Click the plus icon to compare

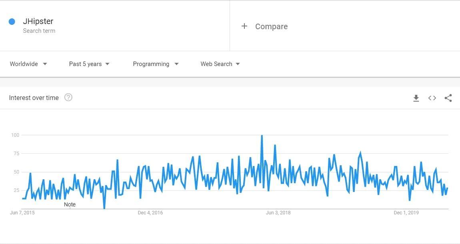click(x=244, y=26)
